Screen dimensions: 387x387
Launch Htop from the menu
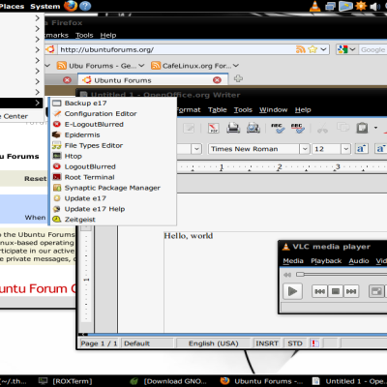[x=114, y=156]
